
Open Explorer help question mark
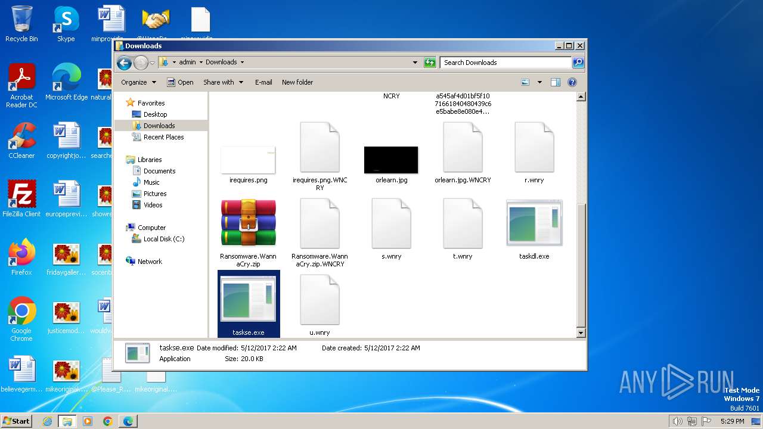click(572, 82)
